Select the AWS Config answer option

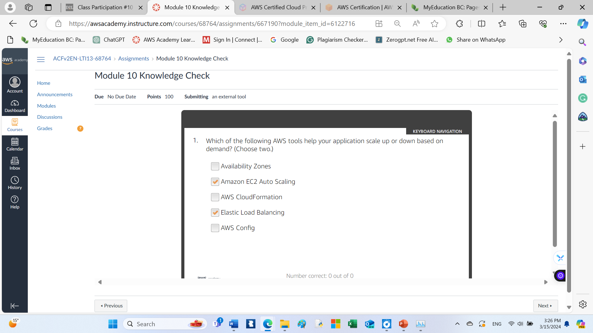click(215, 228)
